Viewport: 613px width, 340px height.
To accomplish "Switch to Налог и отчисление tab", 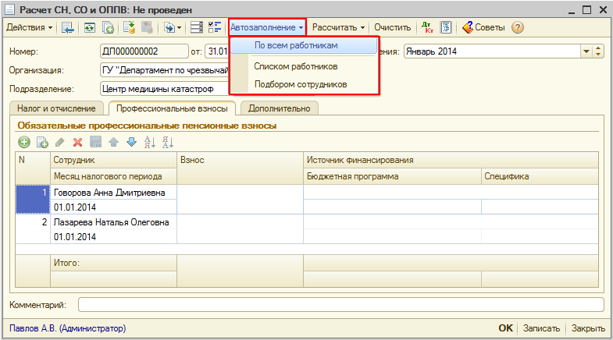I will 55,108.
